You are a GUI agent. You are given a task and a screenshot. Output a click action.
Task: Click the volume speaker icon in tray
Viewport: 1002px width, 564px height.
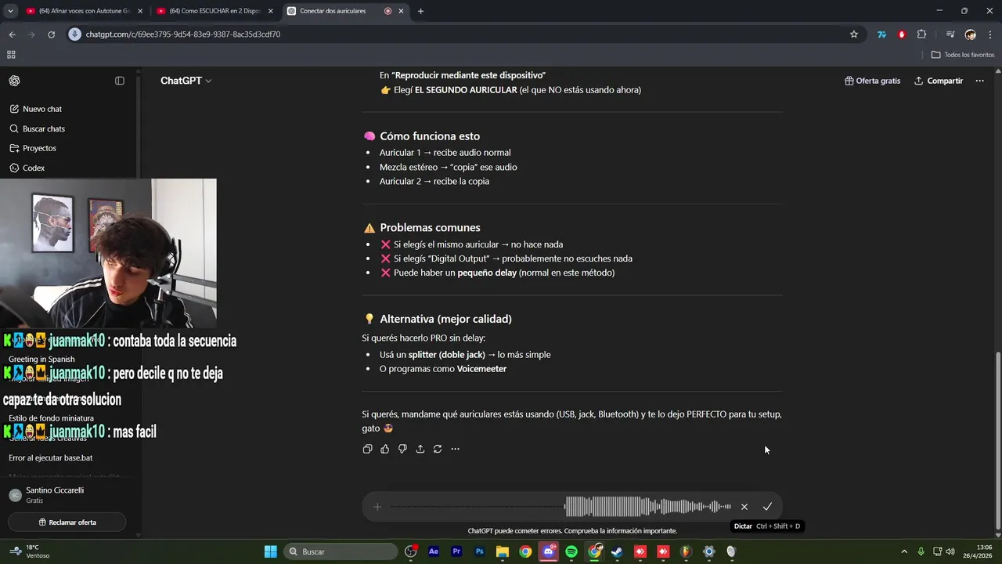[x=950, y=551]
